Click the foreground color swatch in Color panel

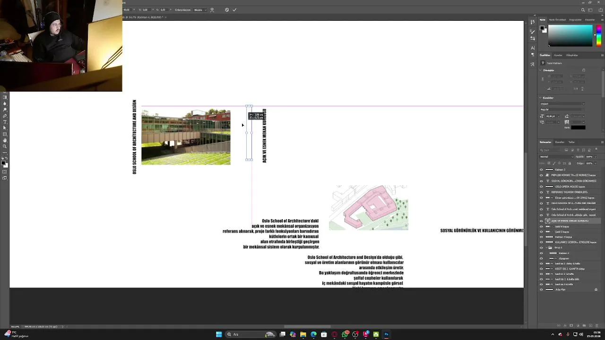pos(543,28)
